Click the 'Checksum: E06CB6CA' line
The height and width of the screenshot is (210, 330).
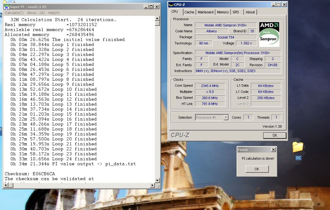30,174
